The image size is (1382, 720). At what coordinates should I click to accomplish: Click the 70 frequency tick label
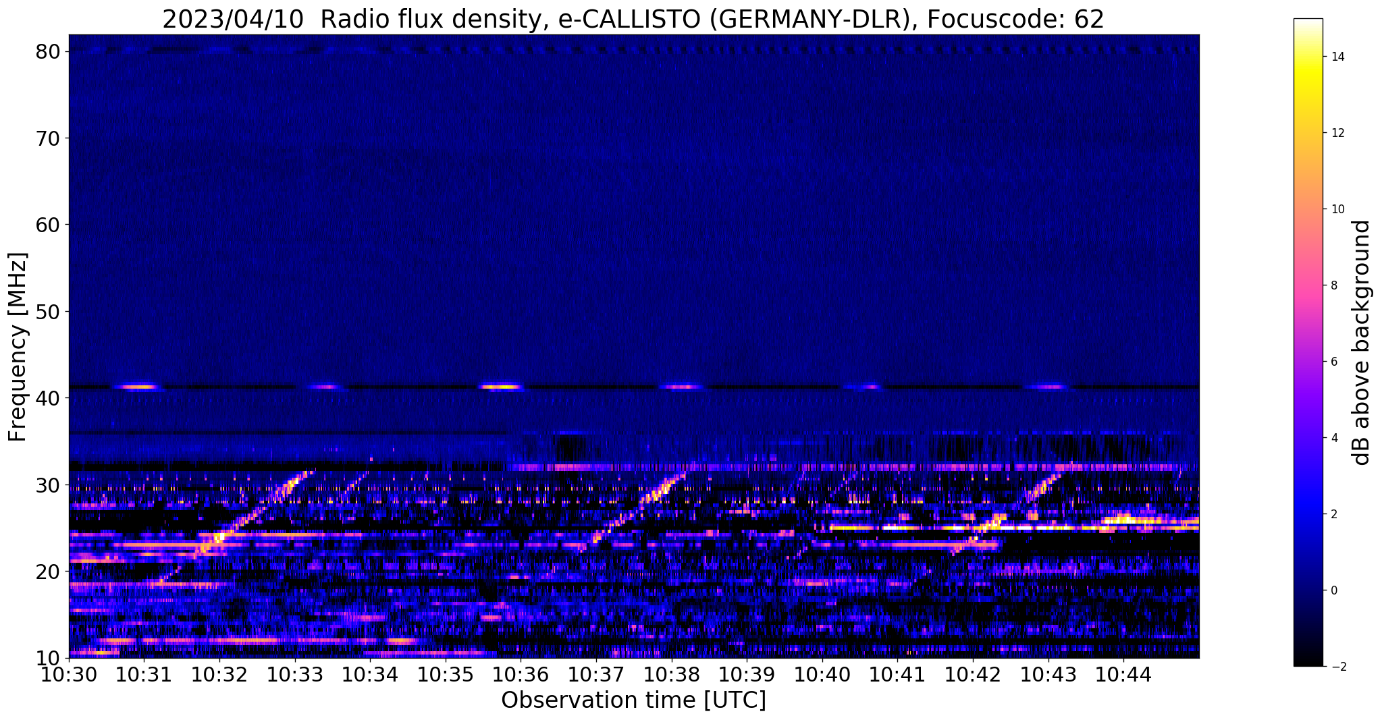(49, 138)
